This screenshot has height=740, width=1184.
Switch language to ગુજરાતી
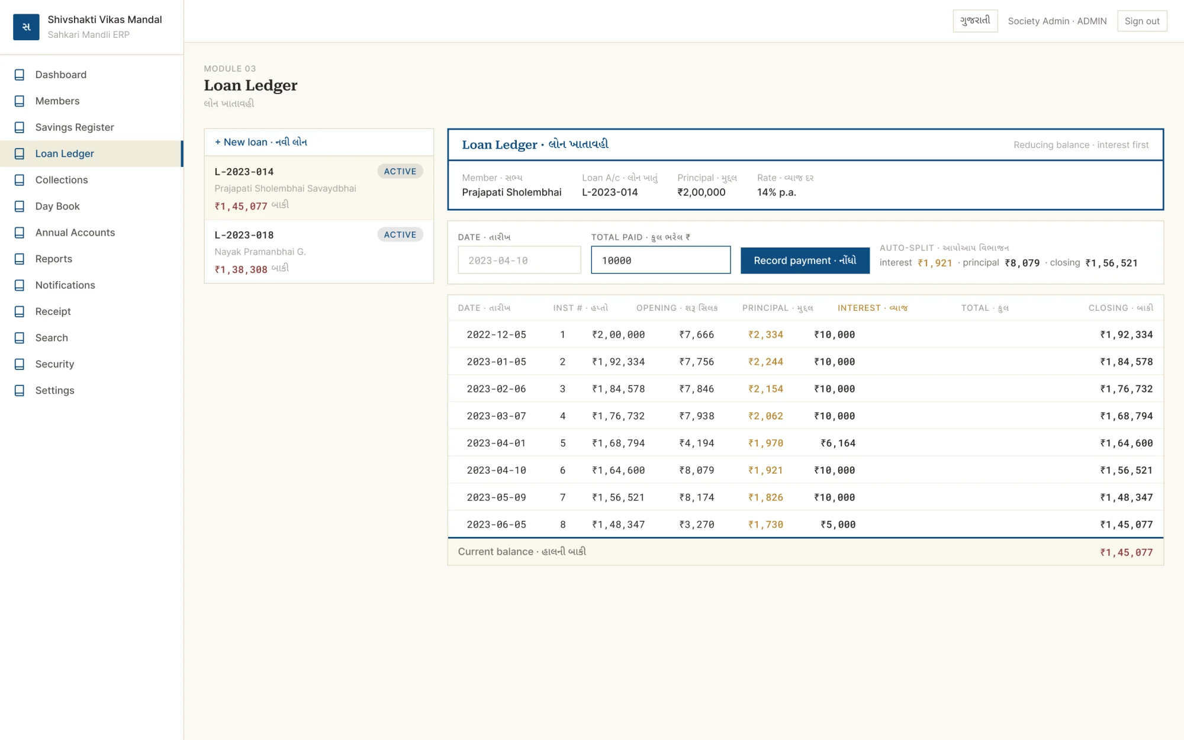point(975,21)
